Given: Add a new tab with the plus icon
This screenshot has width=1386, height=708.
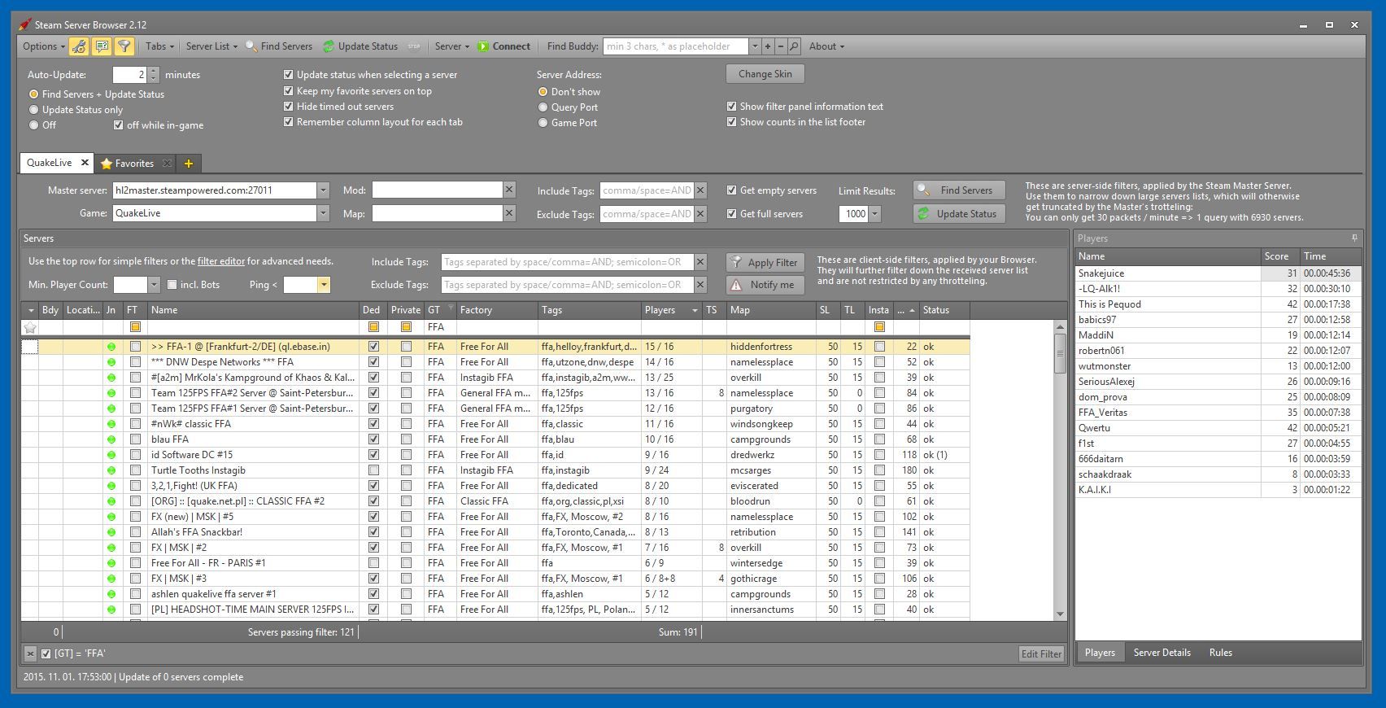Looking at the screenshot, I should [189, 164].
